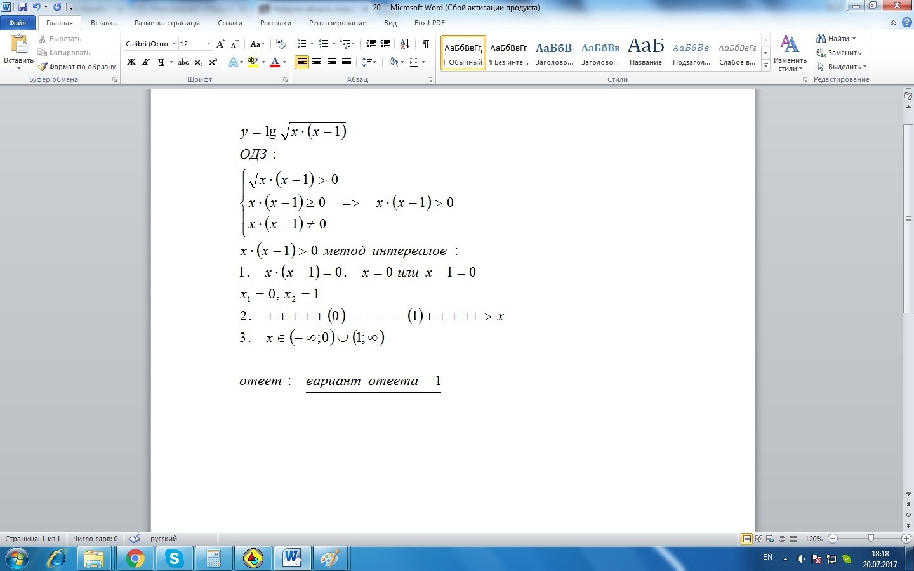Viewport: 914px width, 571px height.
Task: Clear all formatting with the eraser icon
Action: (x=281, y=44)
